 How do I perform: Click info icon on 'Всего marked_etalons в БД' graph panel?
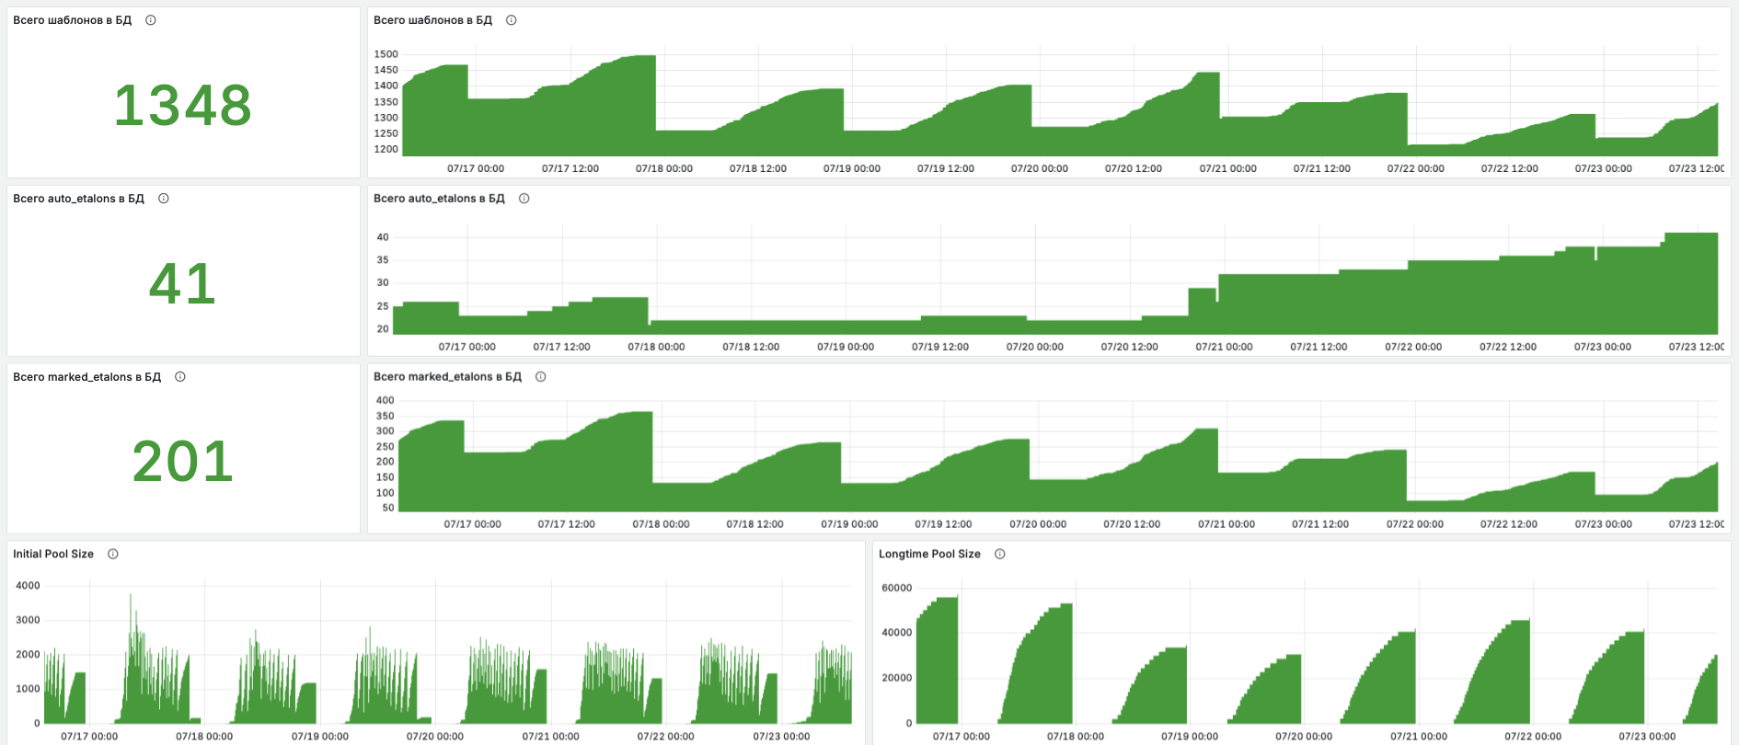click(x=541, y=377)
